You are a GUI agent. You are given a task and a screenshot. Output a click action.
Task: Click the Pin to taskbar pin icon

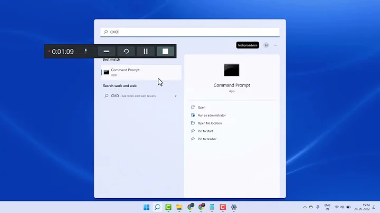pyautogui.click(x=193, y=139)
